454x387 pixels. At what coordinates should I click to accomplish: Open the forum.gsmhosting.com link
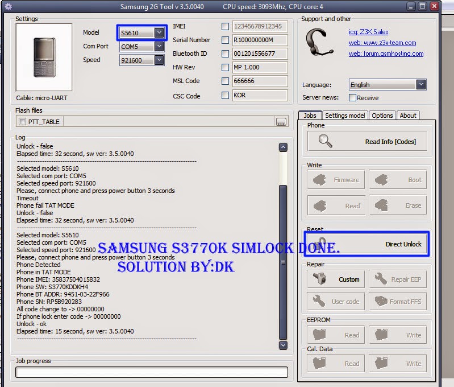[x=386, y=53]
